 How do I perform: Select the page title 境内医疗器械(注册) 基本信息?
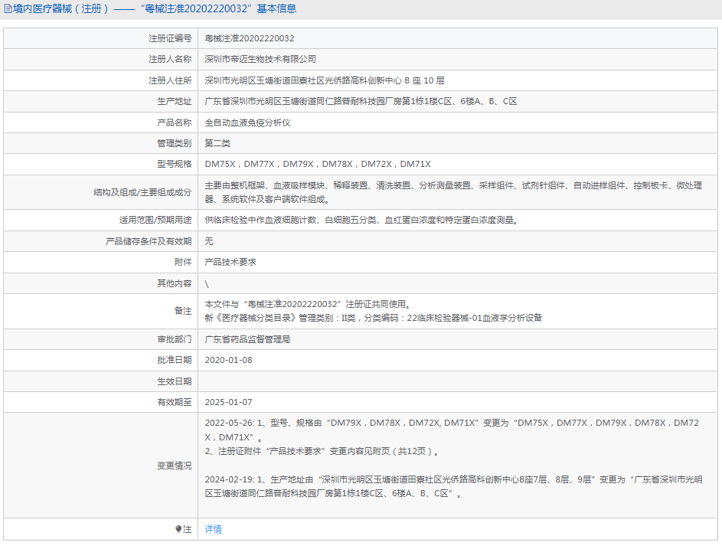pos(155,8)
